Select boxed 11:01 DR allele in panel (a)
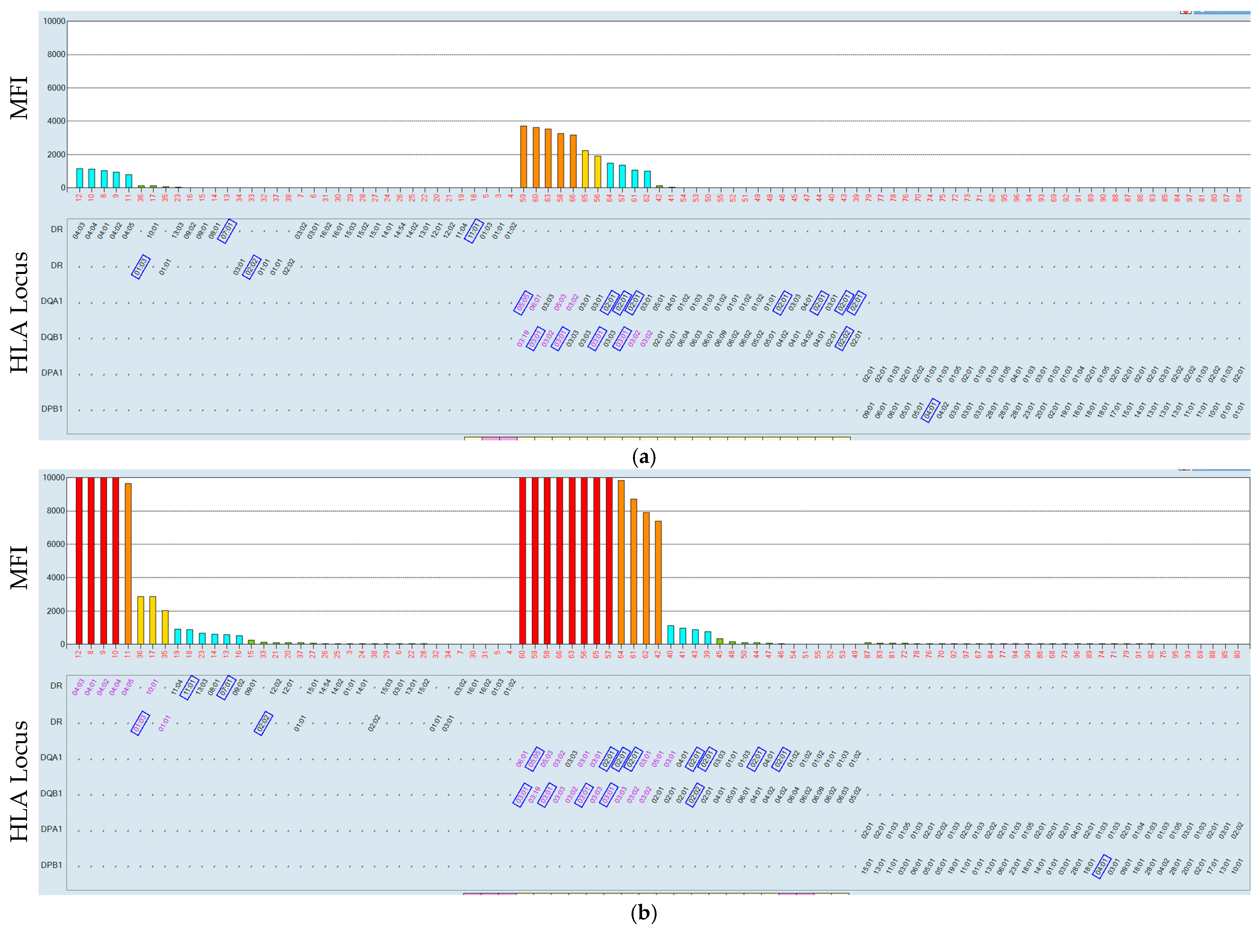1258x935 pixels. (474, 231)
